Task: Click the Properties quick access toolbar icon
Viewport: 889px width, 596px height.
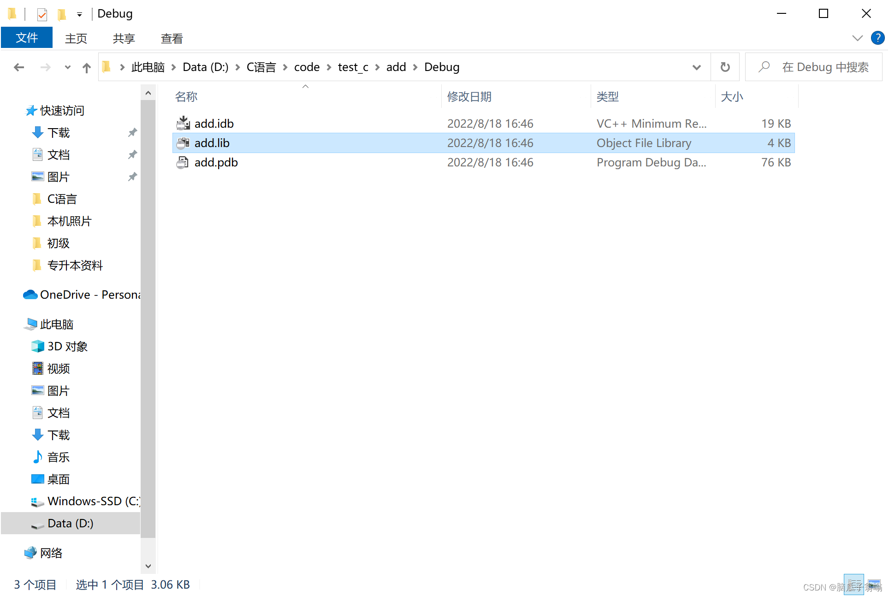Action: (x=42, y=14)
